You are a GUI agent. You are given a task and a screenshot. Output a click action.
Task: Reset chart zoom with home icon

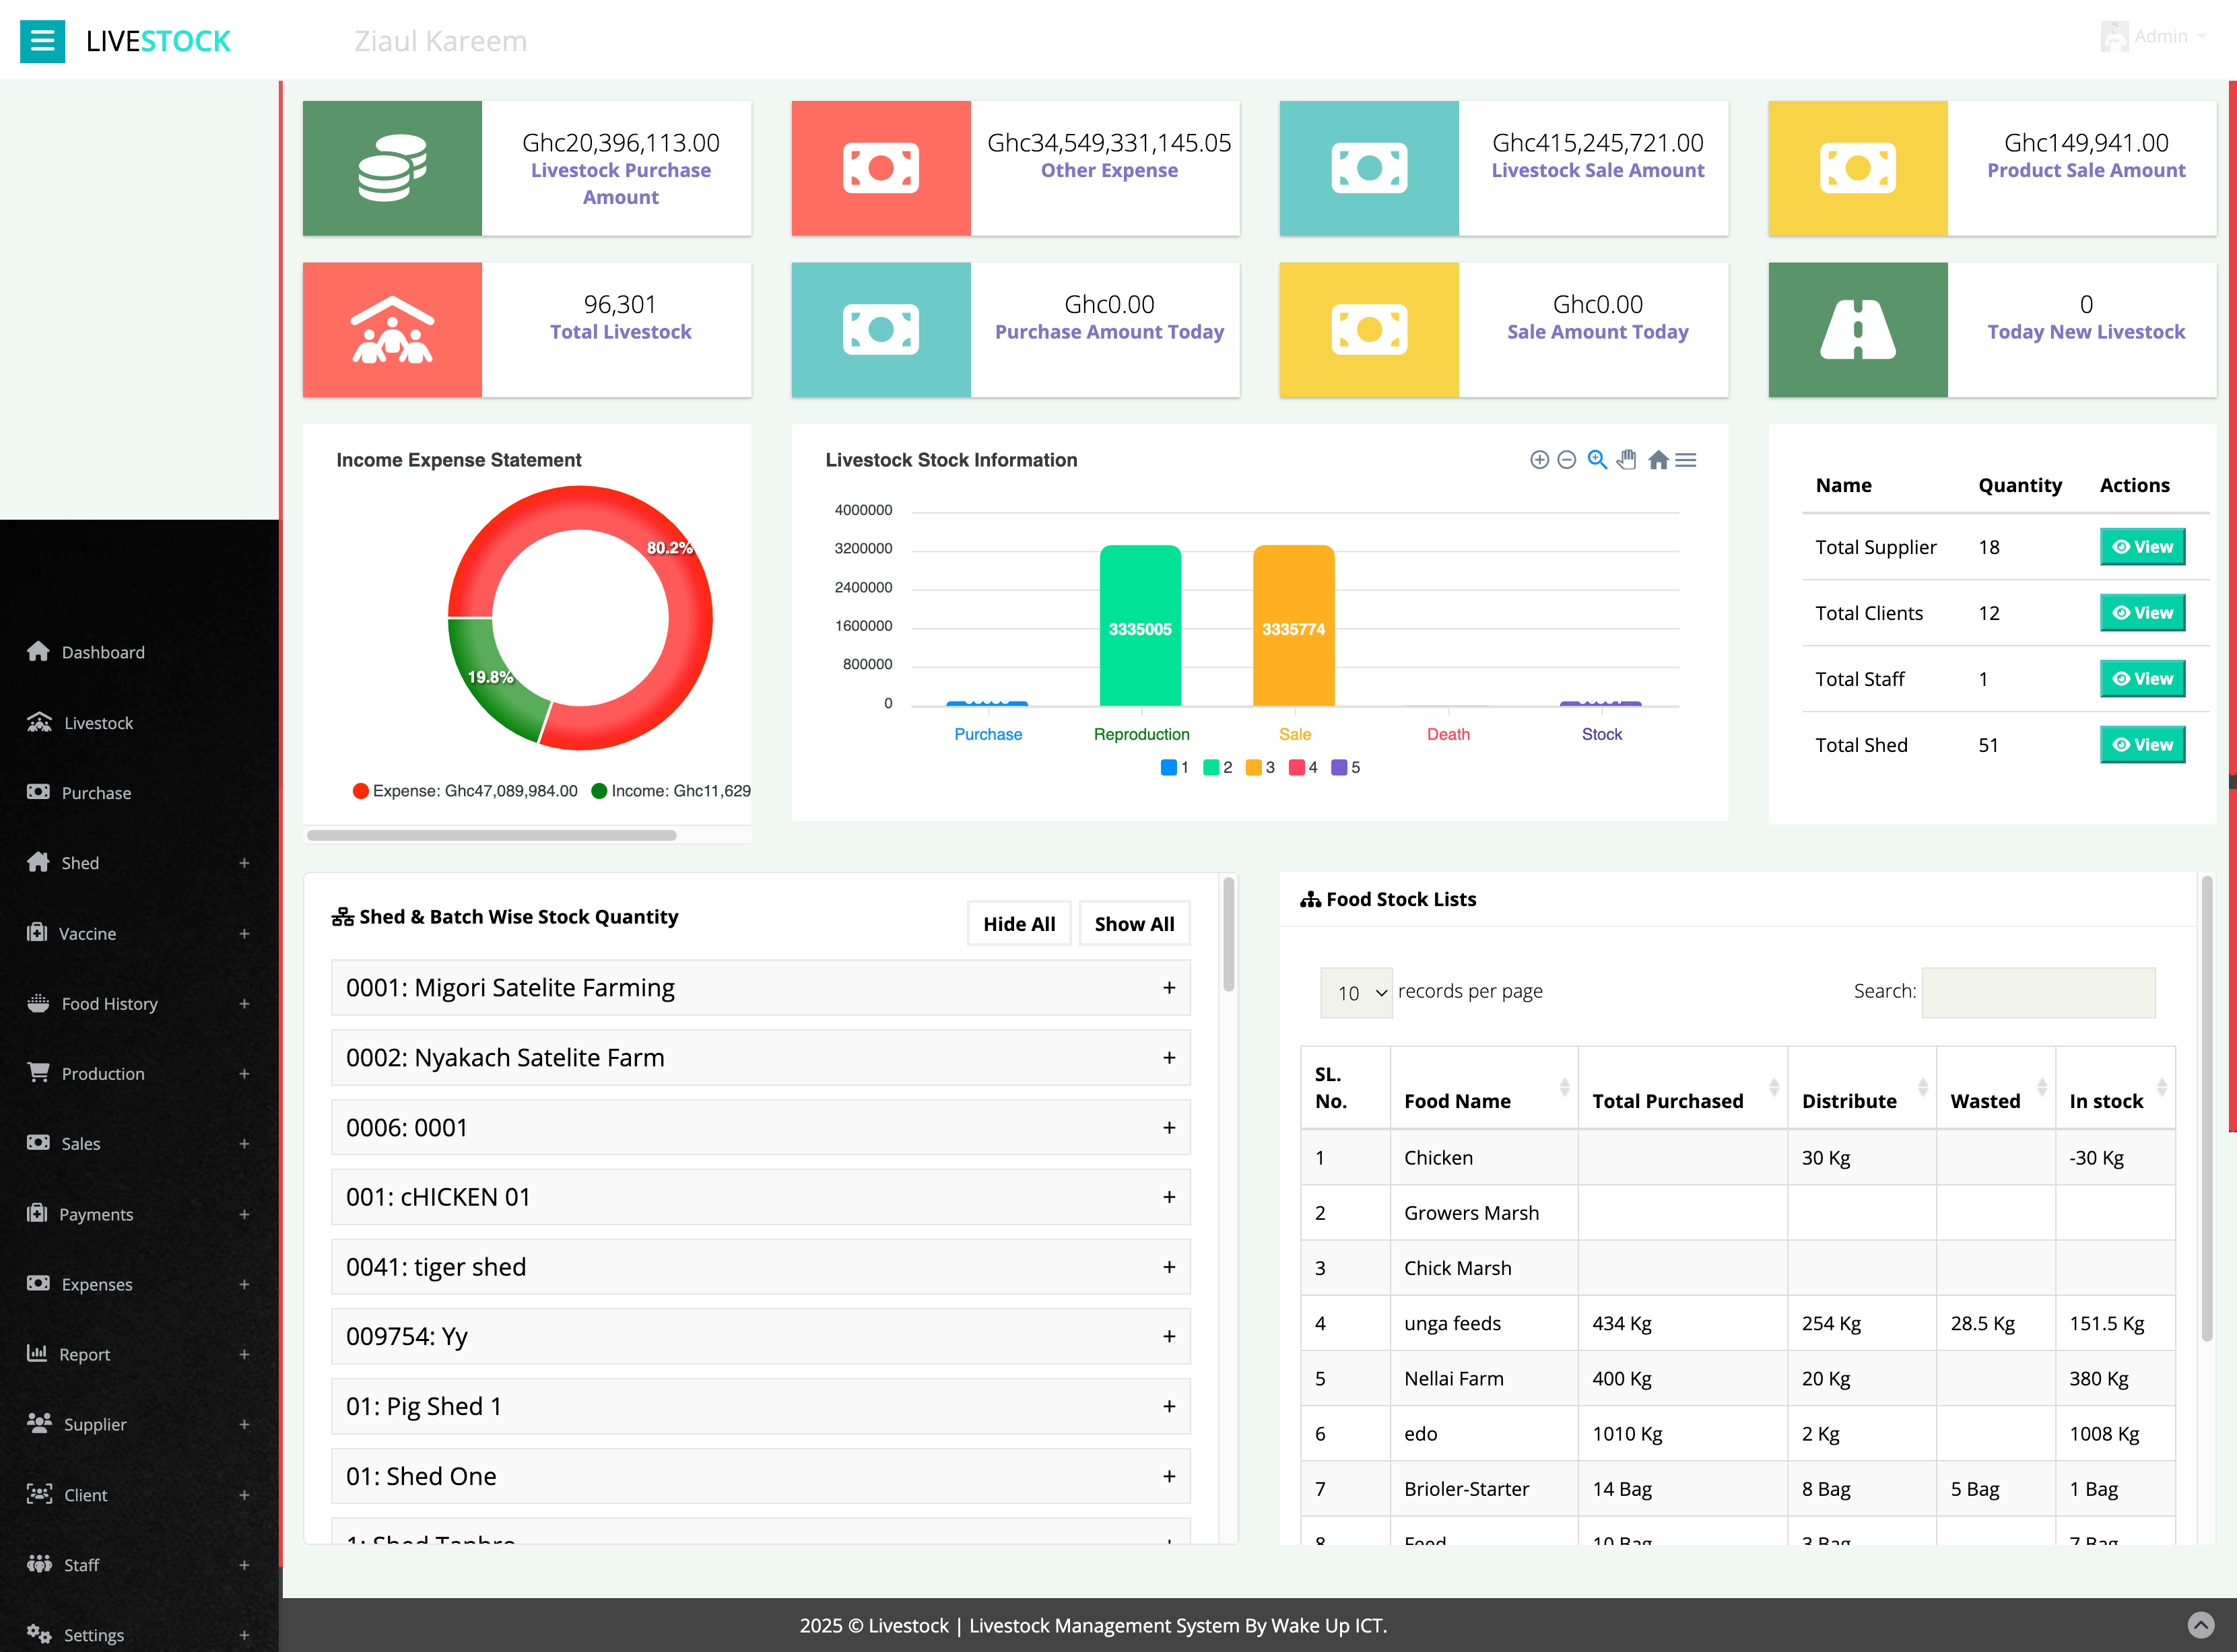[1658, 460]
